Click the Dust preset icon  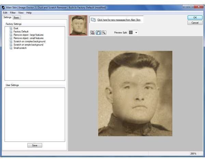click(x=11, y=28)
